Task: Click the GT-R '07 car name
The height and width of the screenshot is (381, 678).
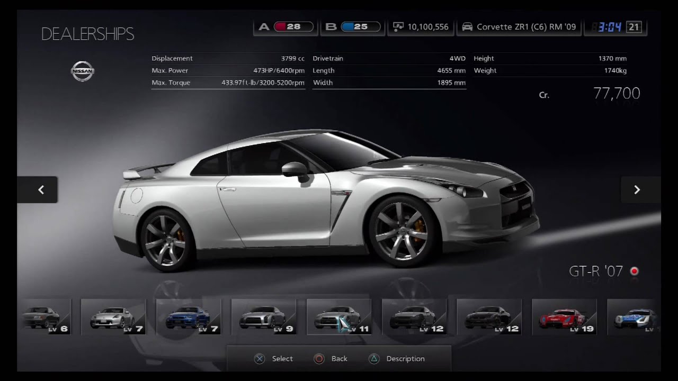Action: [596, 271]
